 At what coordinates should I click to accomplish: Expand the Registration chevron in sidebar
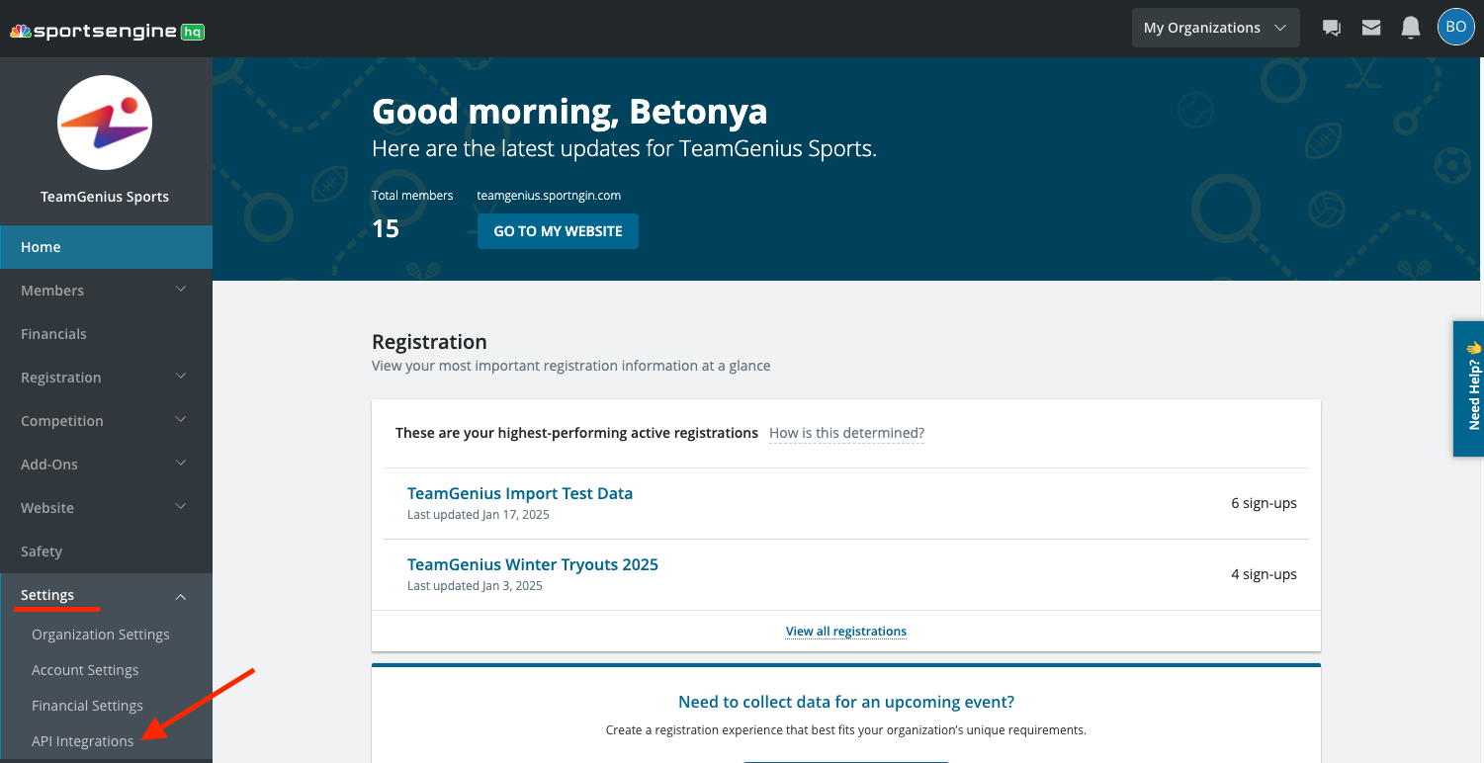181,377
